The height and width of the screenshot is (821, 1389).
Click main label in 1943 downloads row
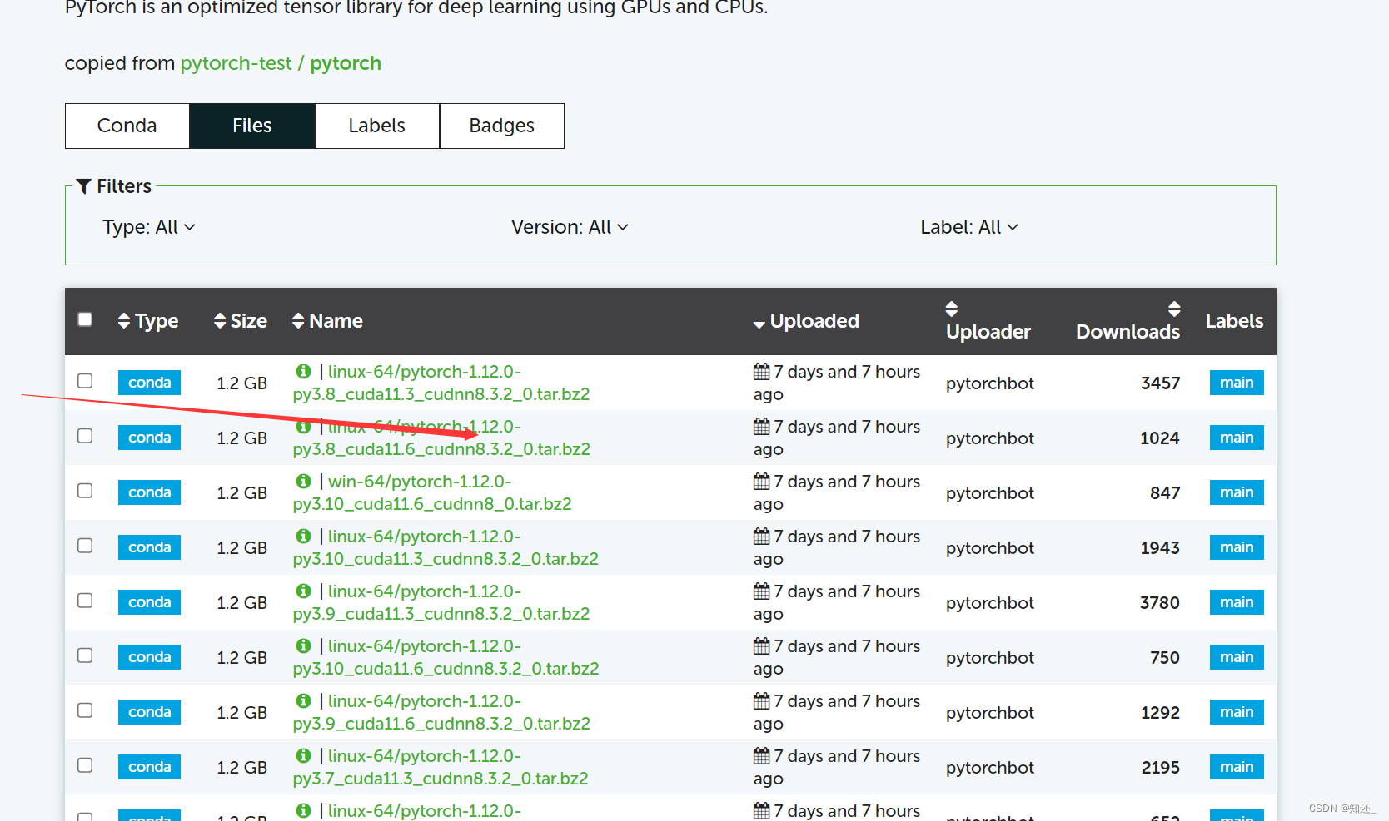point(1237,547)
